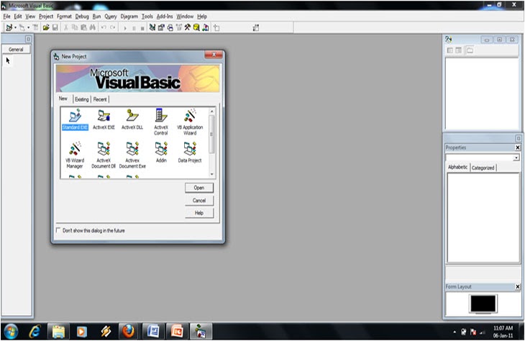The image size is (525, 341).
Task: Open the Tools menu
Action: coord(147,16)
